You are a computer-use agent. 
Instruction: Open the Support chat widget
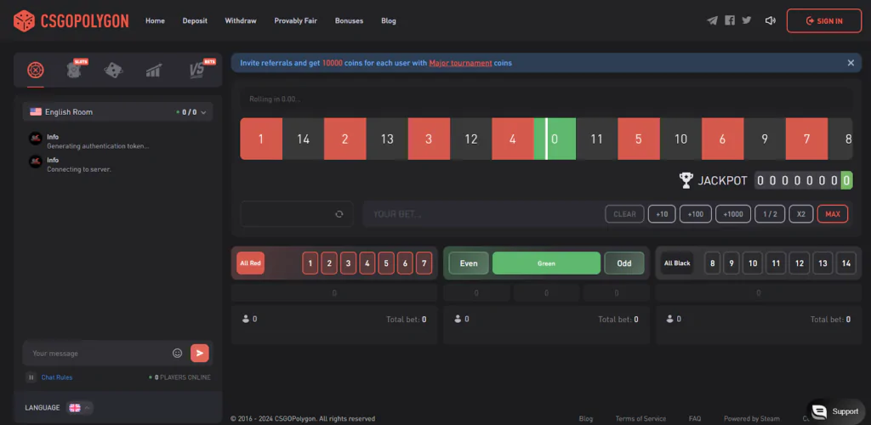pyautogui.click(x=834, y=411)
